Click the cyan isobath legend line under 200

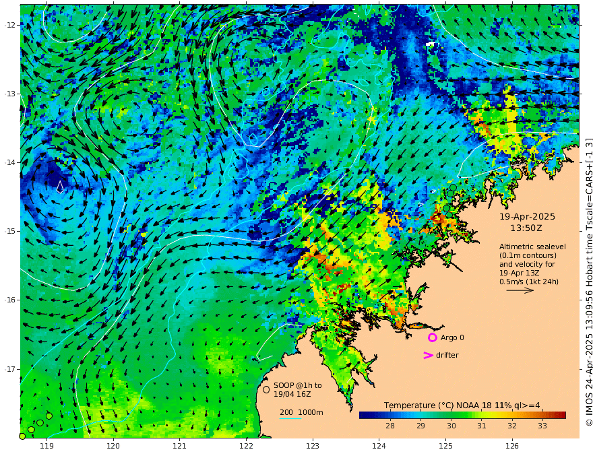(x=290, y=419)
